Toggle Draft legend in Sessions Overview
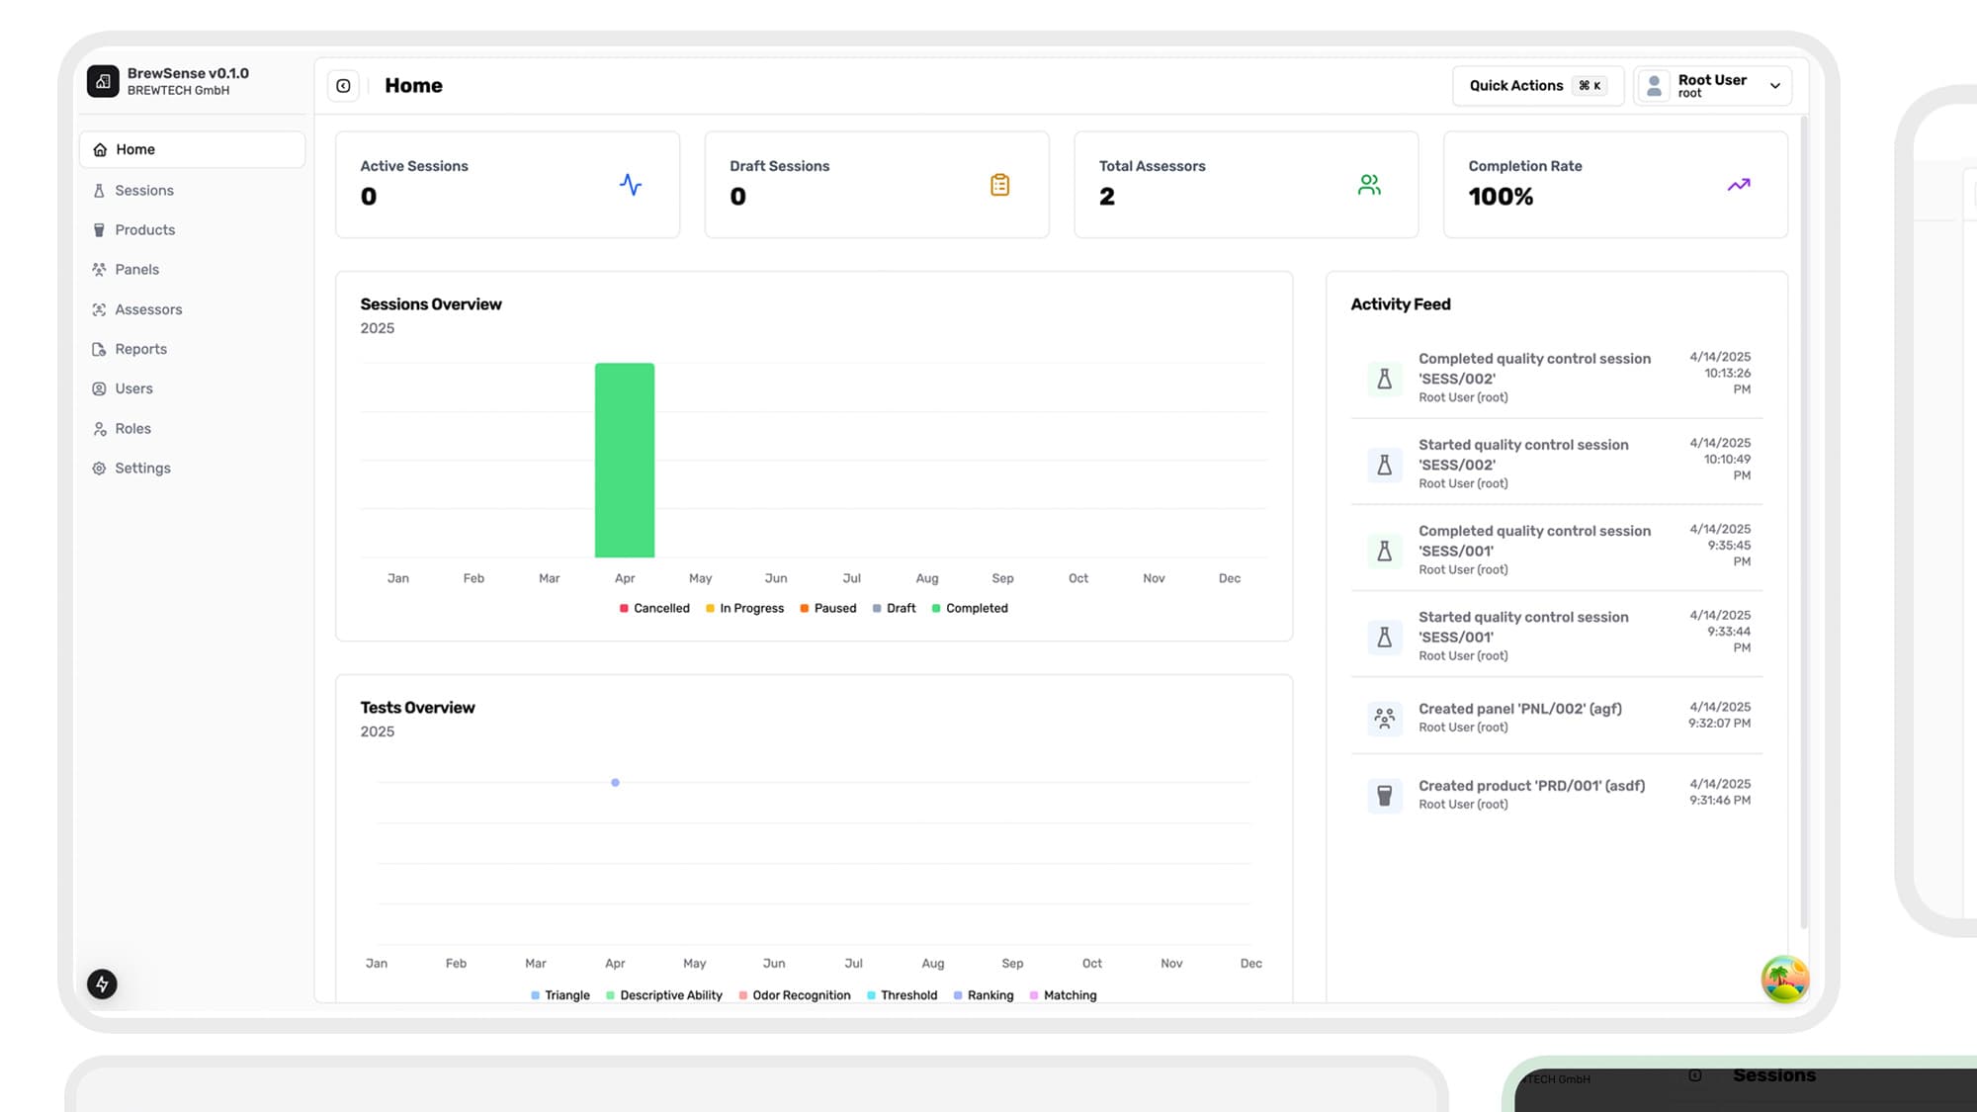 [895, 608]
